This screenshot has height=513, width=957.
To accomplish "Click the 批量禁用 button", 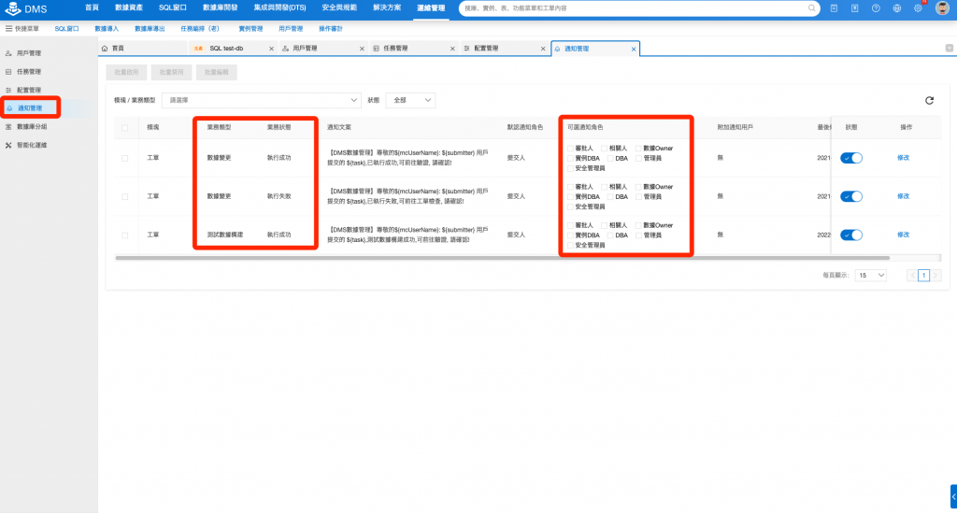I will (x=172, y=73).
